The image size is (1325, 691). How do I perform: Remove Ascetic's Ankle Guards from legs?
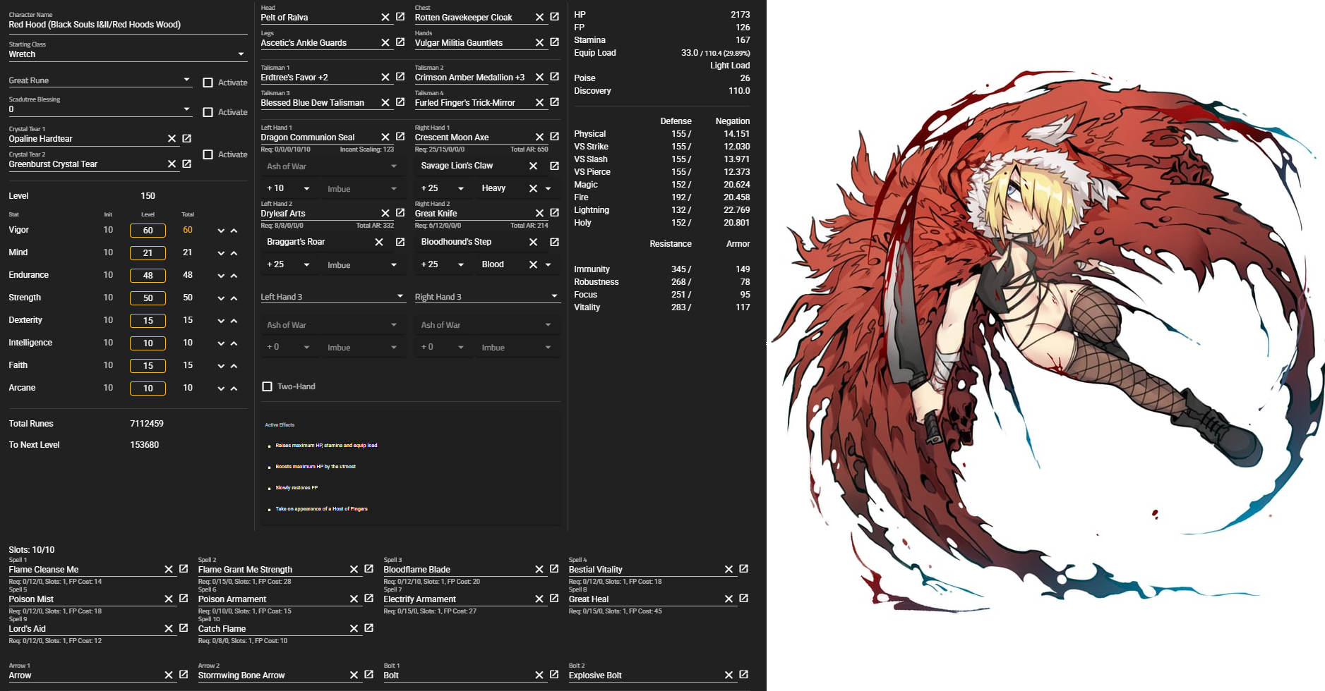[x=385, y=42]
